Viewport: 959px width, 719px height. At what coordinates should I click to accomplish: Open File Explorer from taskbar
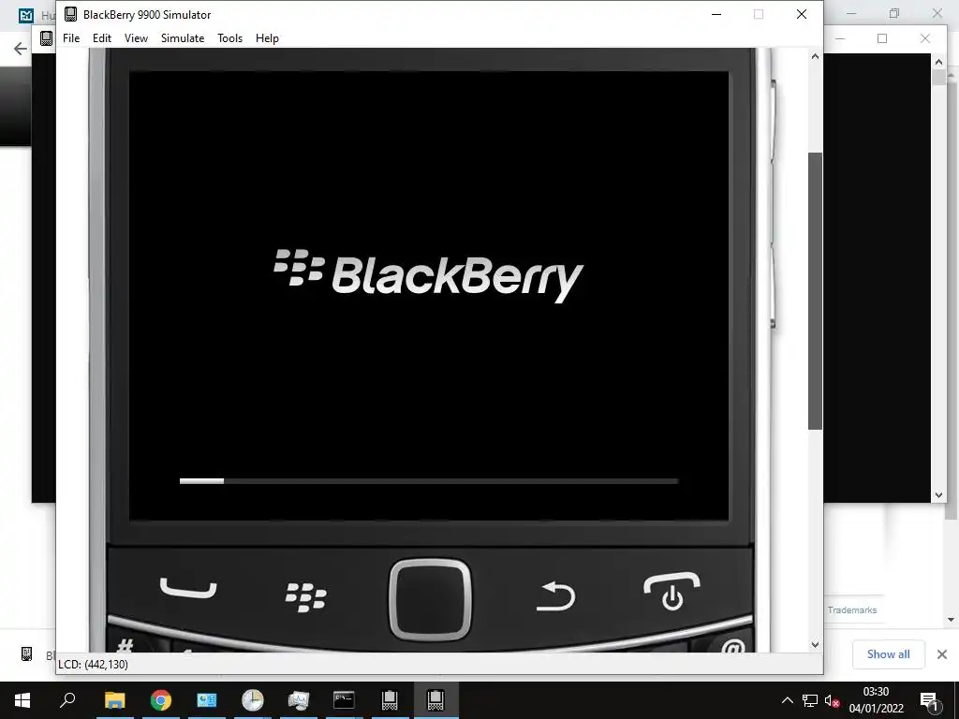click(114, 700)
